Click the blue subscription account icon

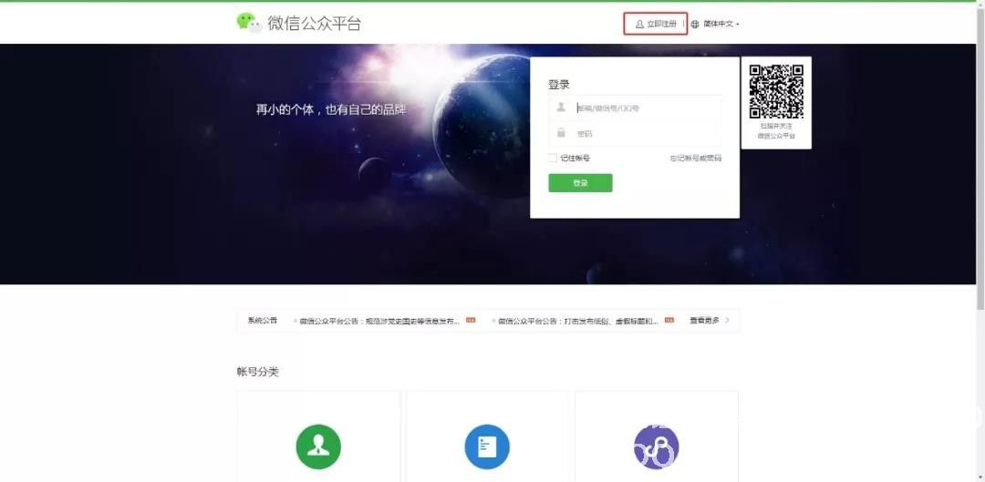(x=487, y=446)
